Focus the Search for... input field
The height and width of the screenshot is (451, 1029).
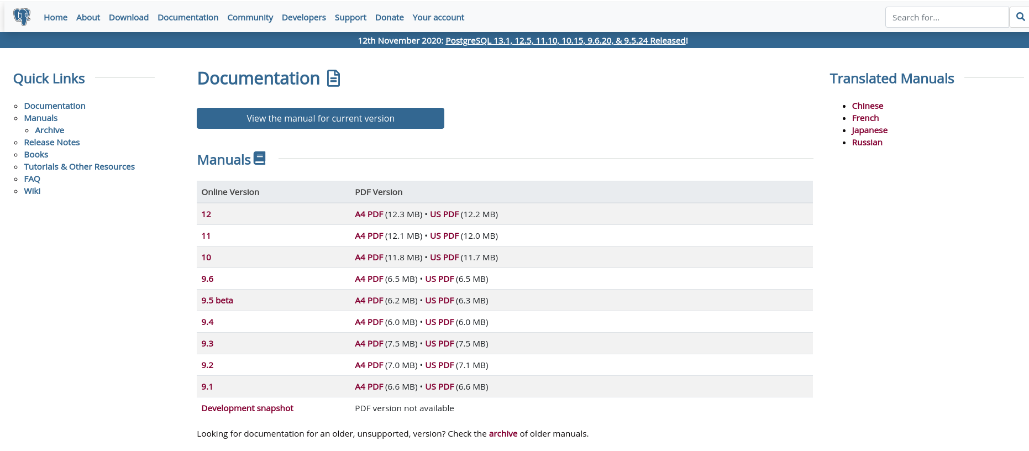pos(946,18)
